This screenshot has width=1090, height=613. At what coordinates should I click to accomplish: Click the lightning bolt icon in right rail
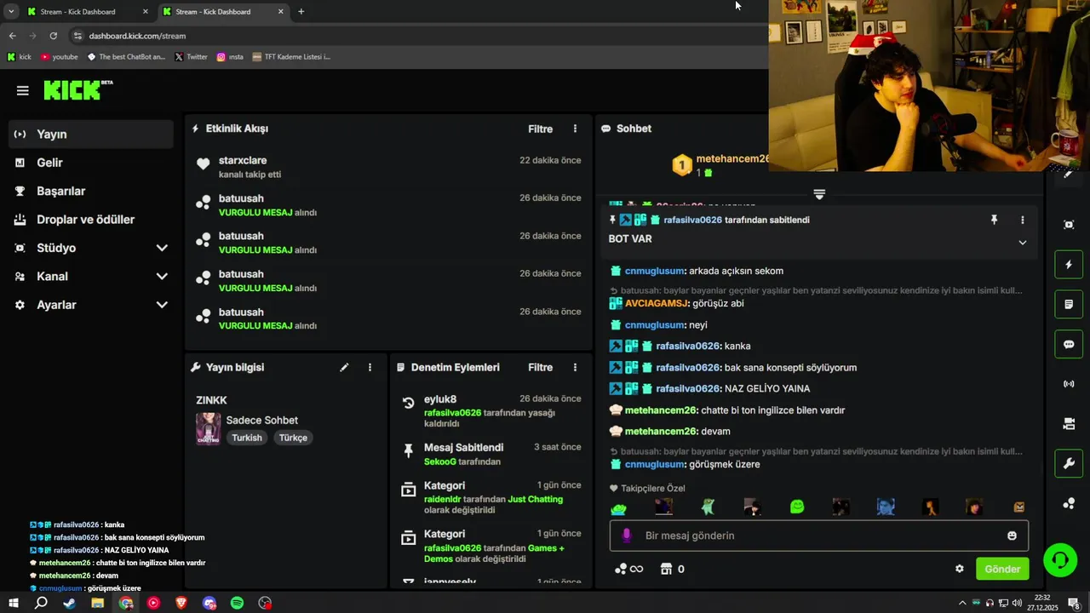point(1069,265)
